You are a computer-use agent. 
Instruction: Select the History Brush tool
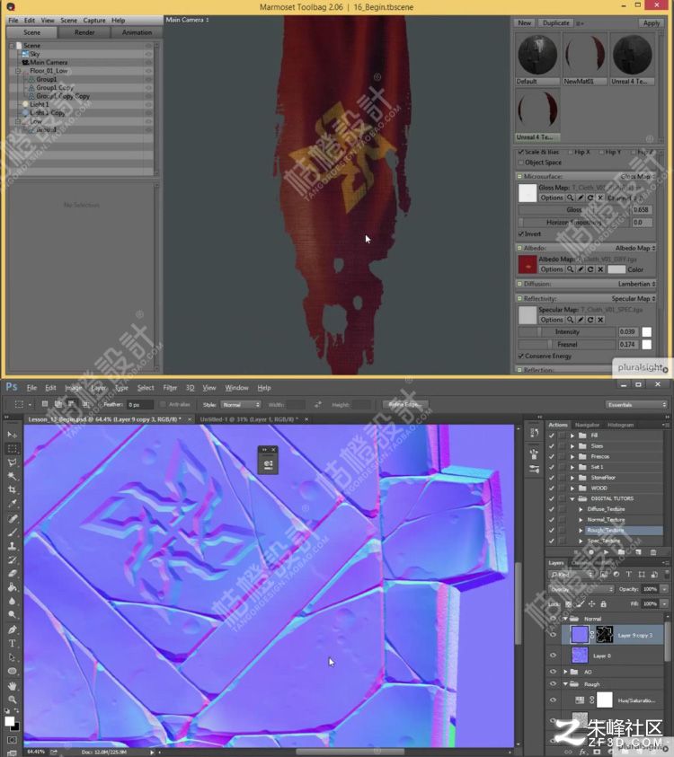pyautogui.click(x=12, y=560)
